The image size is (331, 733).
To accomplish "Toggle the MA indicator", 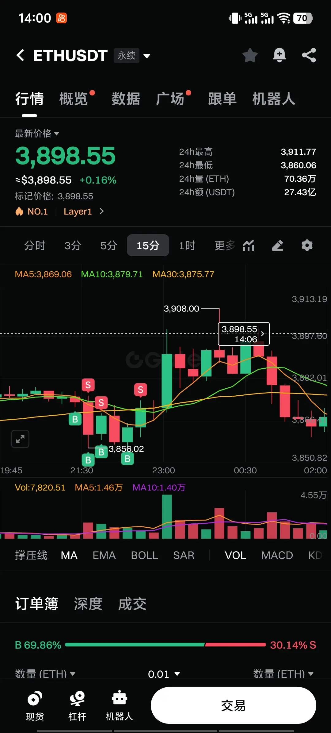I will click(69, 555).
